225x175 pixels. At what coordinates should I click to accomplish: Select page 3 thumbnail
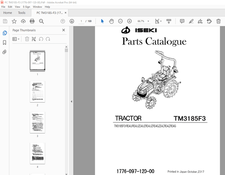point(37,122)
